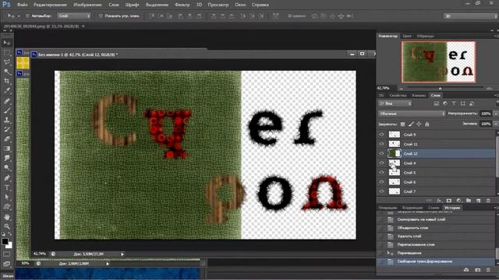Toggle Quick Mask mode
This screenshot has width=499, height=280.
tap(7, 254)
